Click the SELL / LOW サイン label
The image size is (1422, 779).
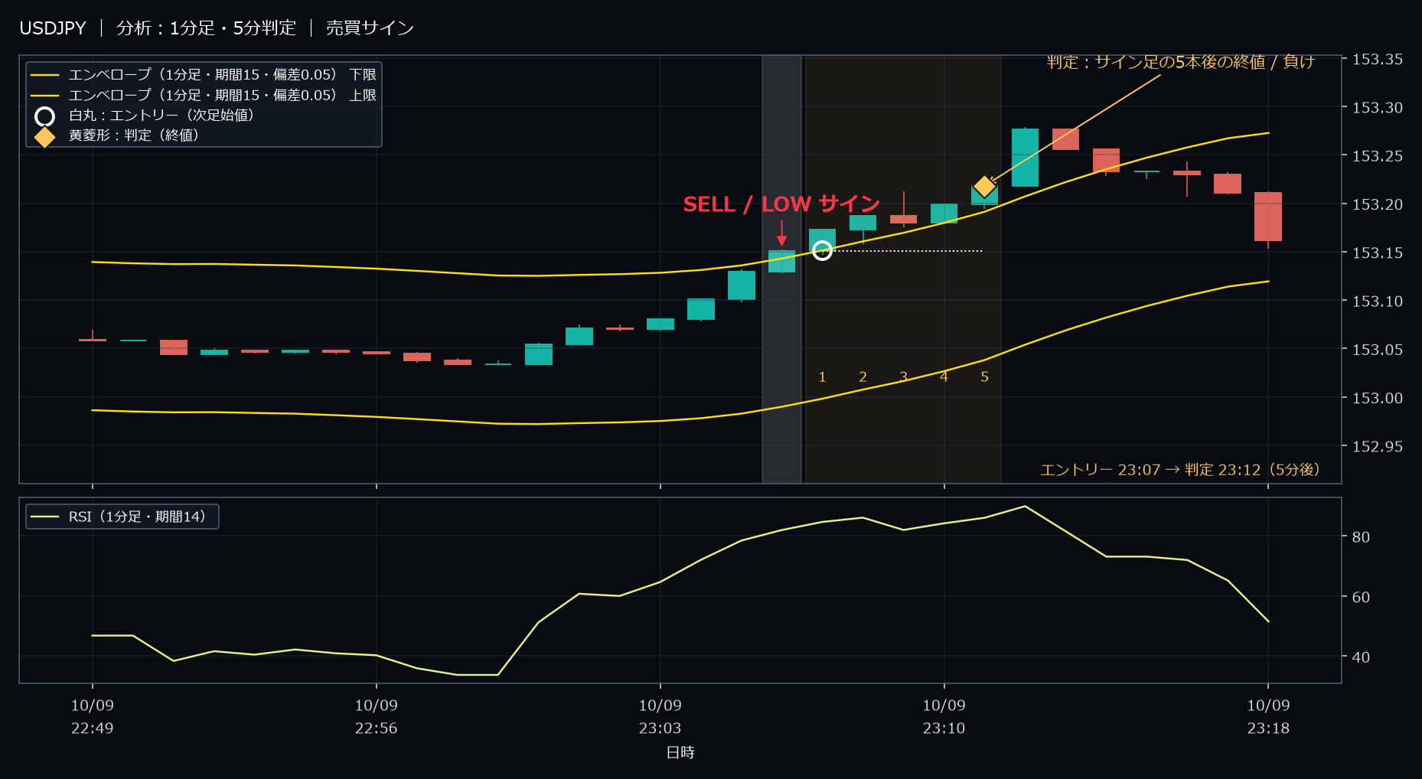point(781,204)
